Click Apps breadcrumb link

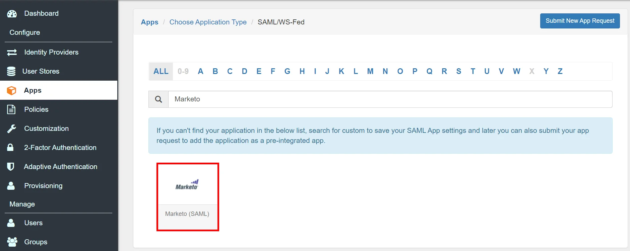tap(149, 22)
